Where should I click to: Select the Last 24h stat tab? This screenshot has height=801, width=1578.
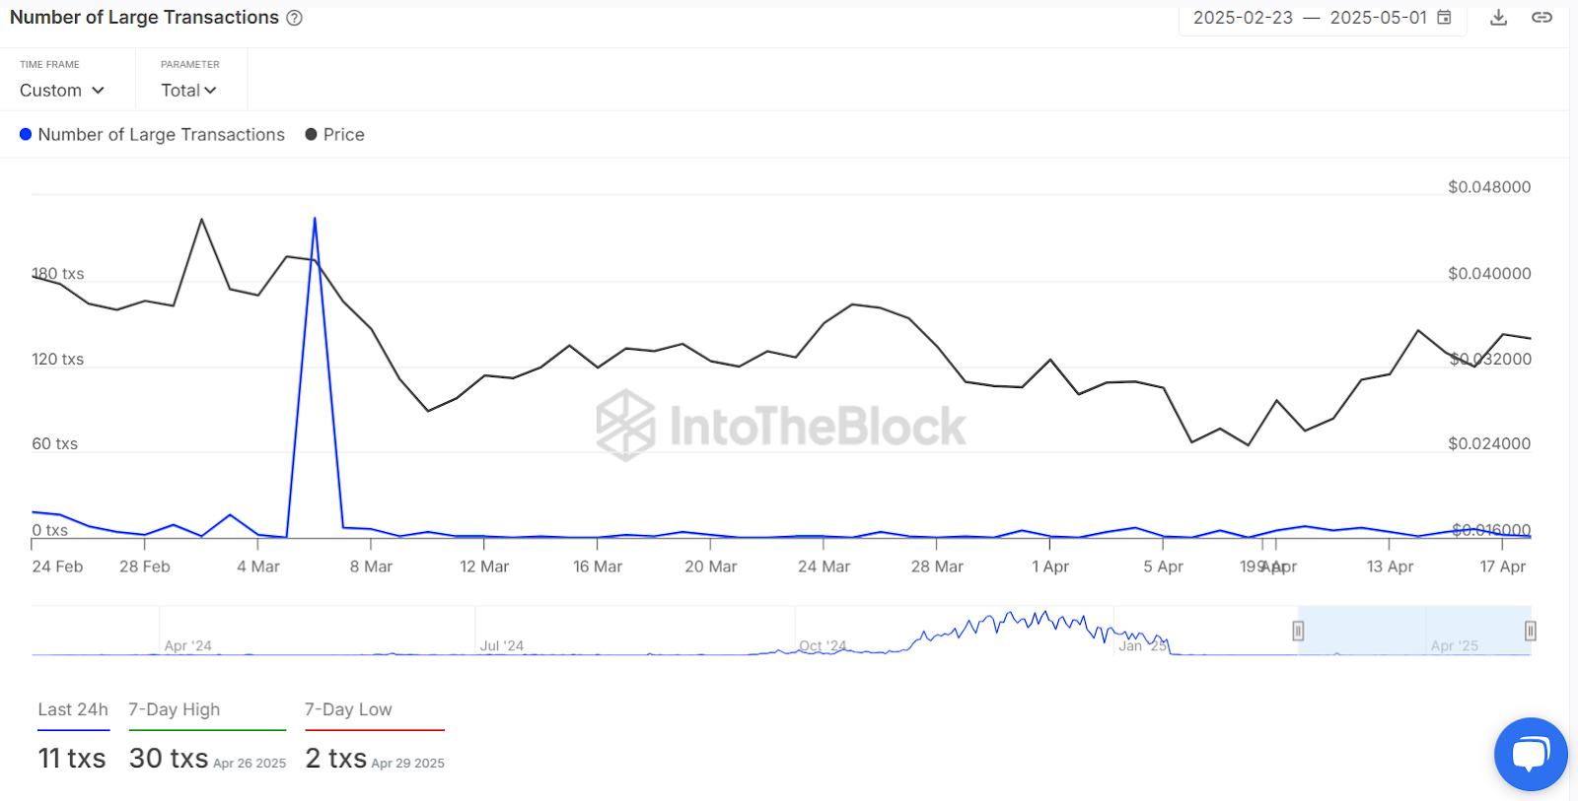click(x=73, y=710)
